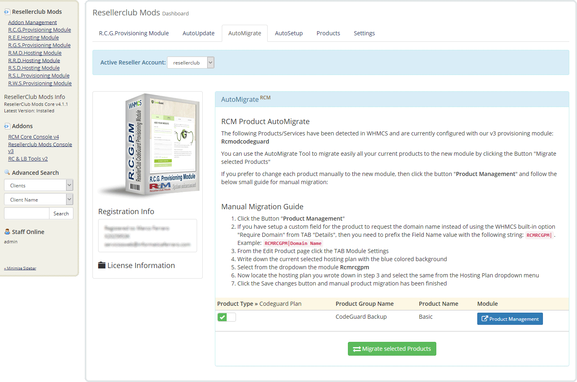Open R.G.S.Provisioning Module link
Screen dimensions: 577x382
tap(39, 45)
